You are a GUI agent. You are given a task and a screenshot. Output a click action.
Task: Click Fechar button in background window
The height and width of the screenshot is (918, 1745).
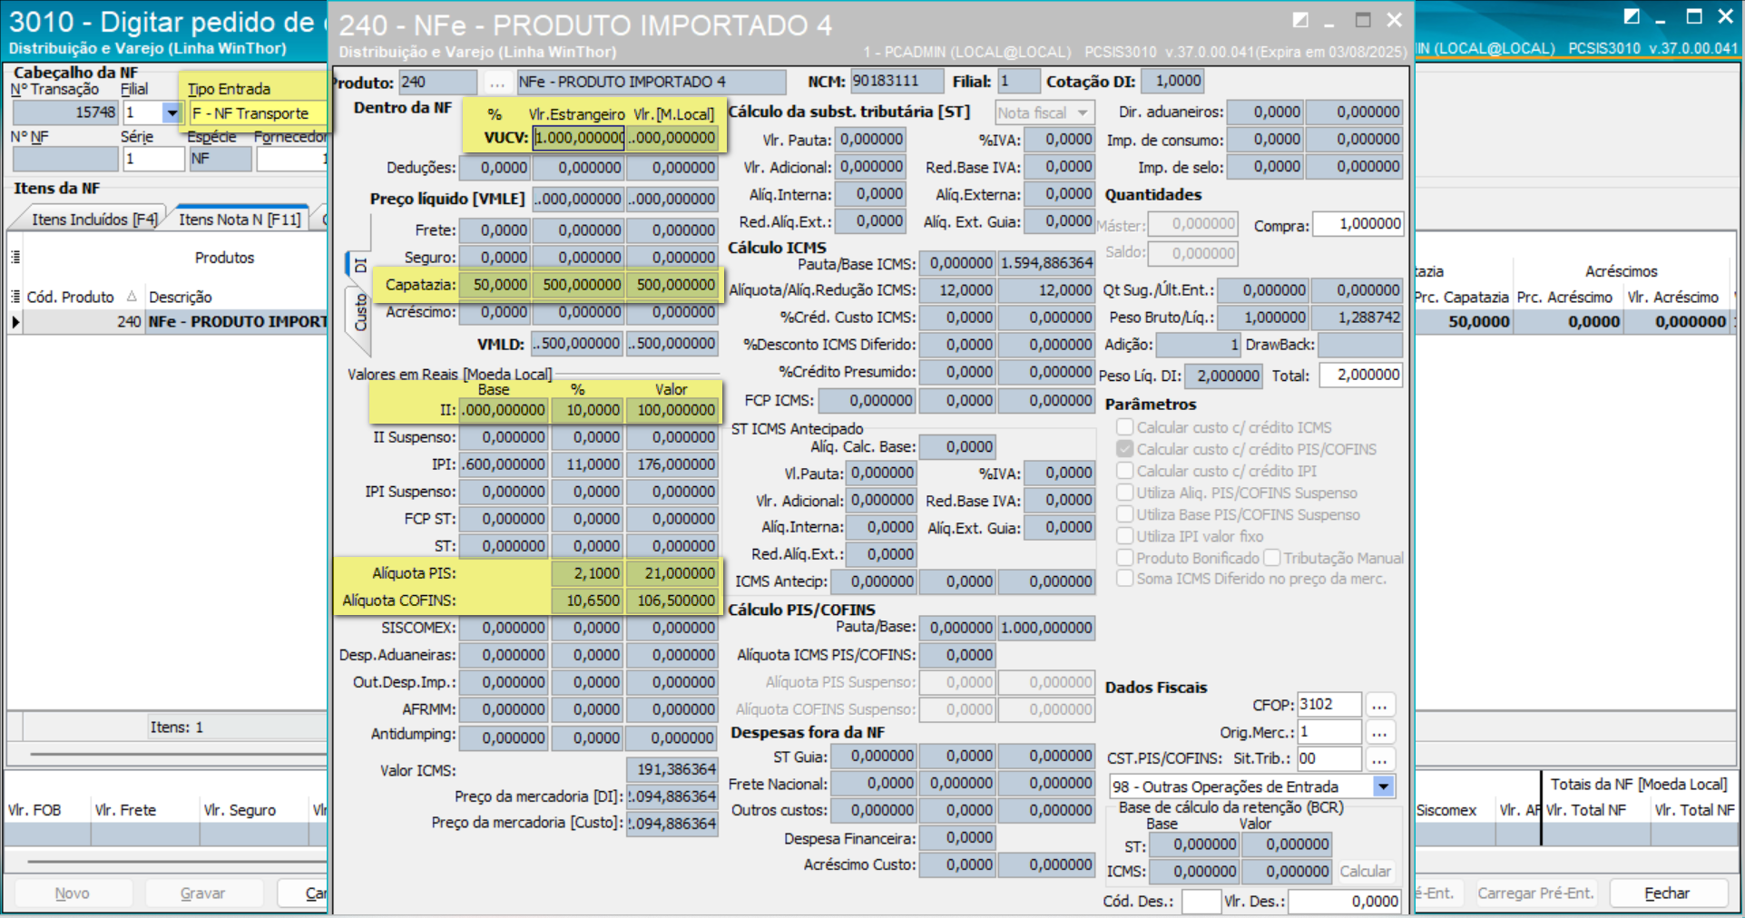coord(1667,894)
